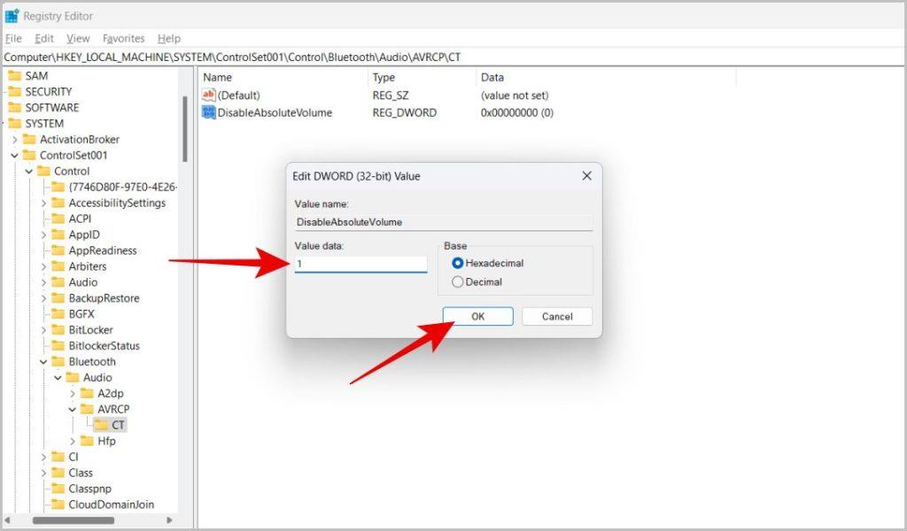
Task: Click the 0x00000000 (0) data value
Action: click(x=516, y=112)
